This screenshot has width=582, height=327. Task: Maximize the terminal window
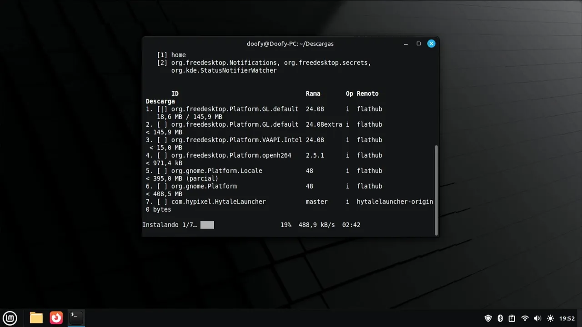click(418, 44)
